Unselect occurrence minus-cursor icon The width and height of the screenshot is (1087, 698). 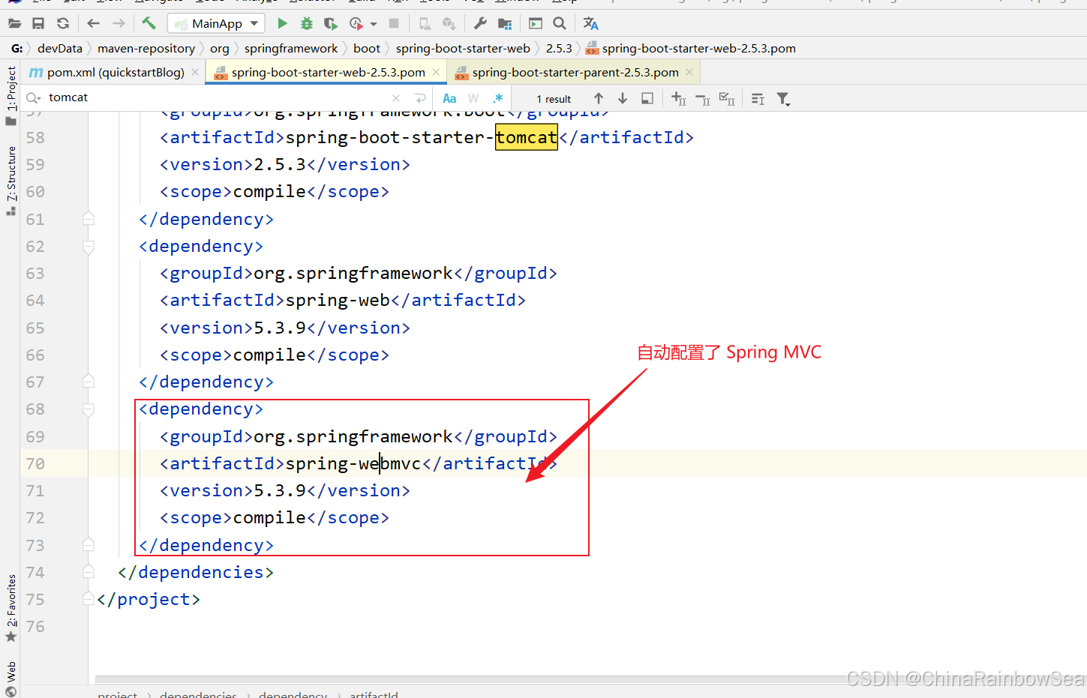pyautogui.click(x=703, y=99)
